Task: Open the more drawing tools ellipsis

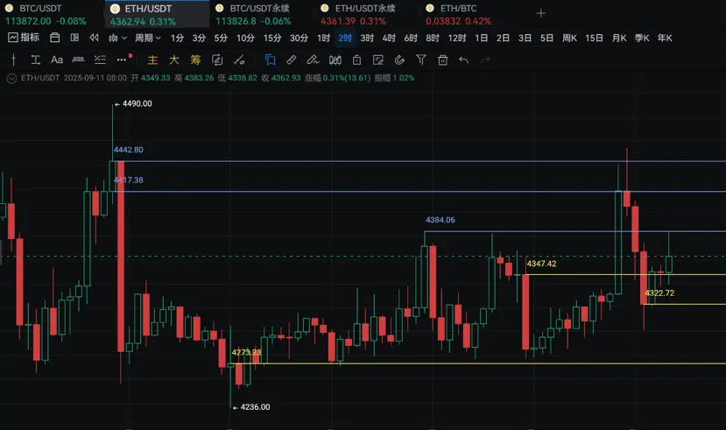Action: pyautogui.click(x=122, y=60)
